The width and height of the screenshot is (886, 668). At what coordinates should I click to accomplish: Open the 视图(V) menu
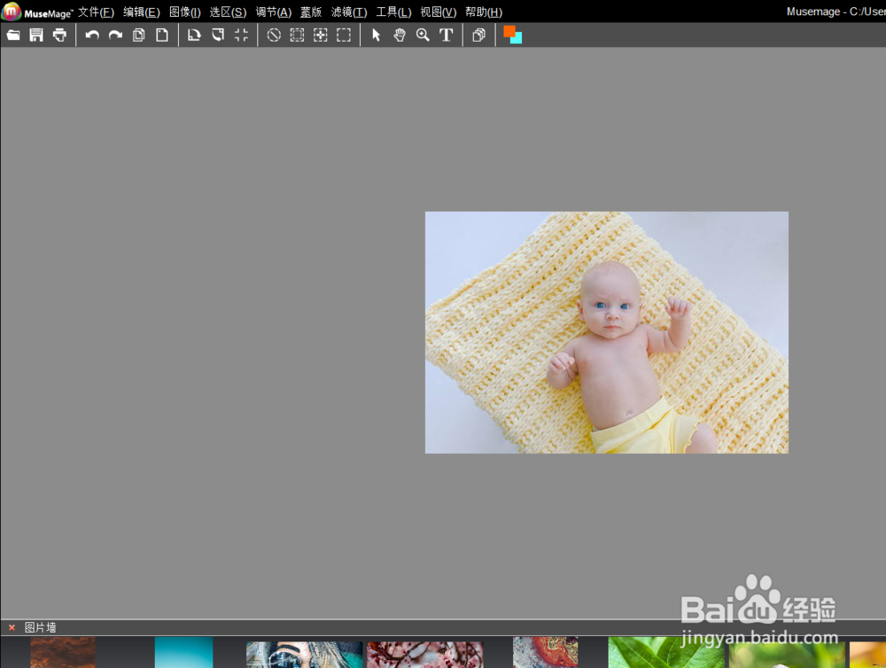click(x=439, y=12)
